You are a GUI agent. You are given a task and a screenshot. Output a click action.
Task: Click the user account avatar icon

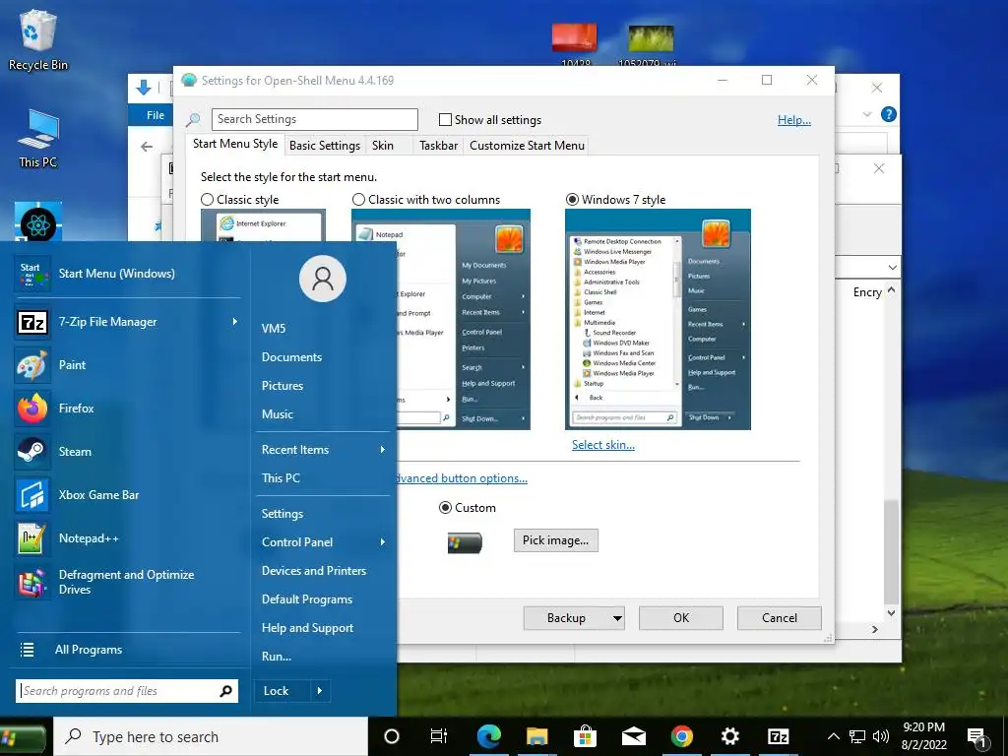click(323, 279)
